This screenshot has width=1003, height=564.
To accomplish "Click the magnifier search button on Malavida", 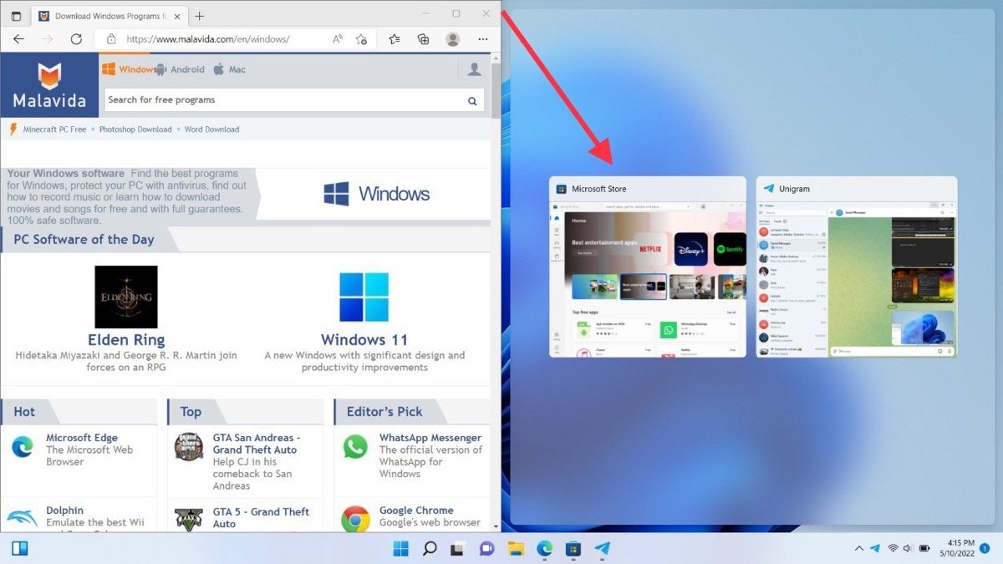I will click(472, 101).
